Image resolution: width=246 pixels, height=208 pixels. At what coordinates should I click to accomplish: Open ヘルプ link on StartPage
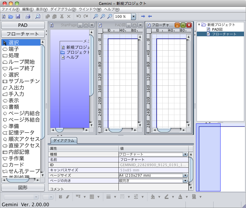pyautogui.click(x=70, y=57)
